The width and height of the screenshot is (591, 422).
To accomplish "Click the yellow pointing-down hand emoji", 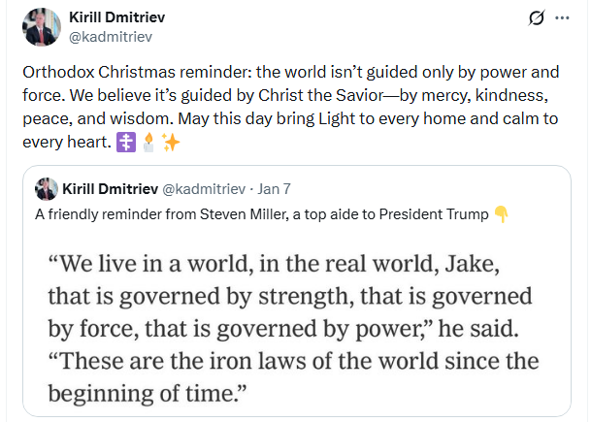I will pos(501,214).
